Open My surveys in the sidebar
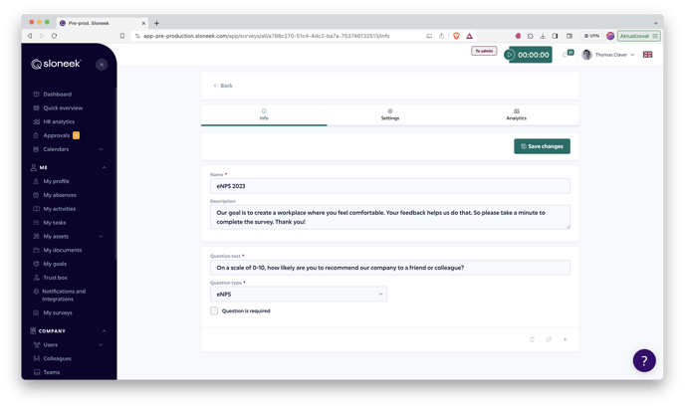The height and width of the screenshot is (408, 685). click(x=58, y=312)
